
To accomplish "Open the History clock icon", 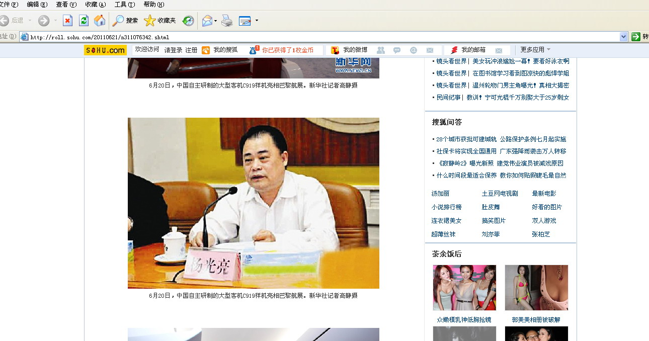I will [188, 21].
